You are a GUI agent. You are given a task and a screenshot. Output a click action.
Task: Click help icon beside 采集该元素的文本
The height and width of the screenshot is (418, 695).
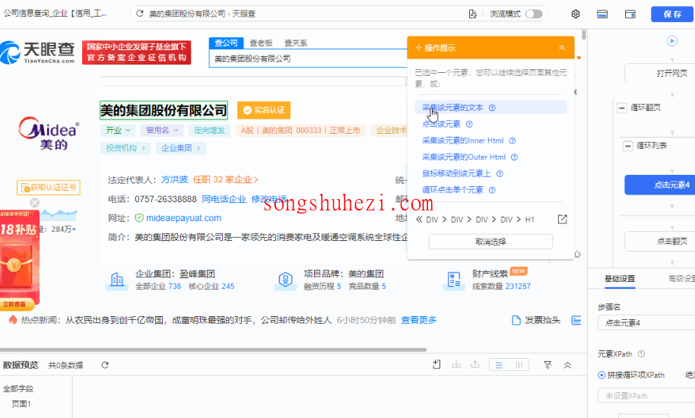point(492,108)
